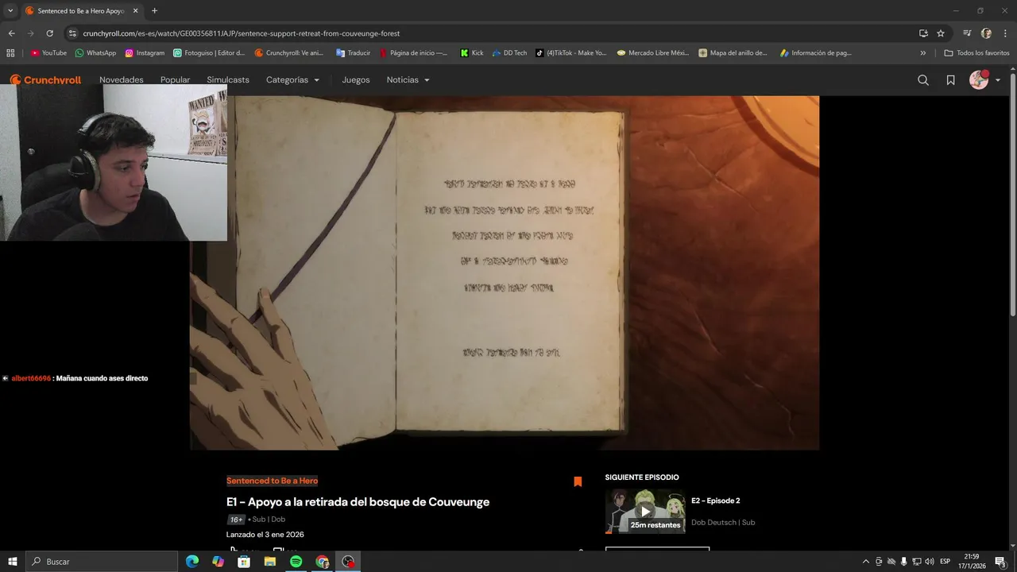Open the Sentenced to Be a Hero series link
The image size is (1017, 572).
point(272,481)
